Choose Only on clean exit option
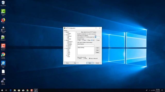 tap(89, 59)
